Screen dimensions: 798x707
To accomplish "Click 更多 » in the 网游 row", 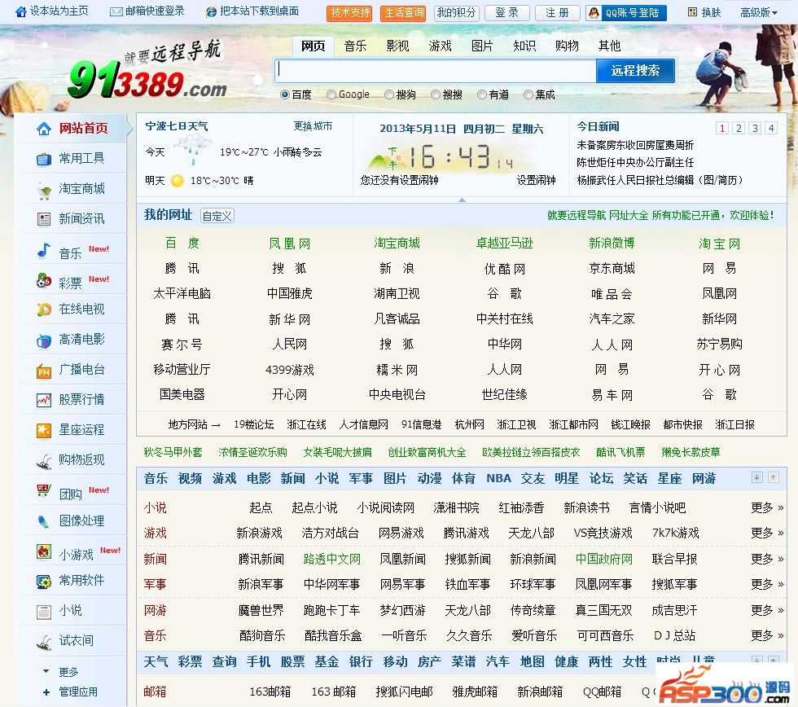I will tap(767, 610).
